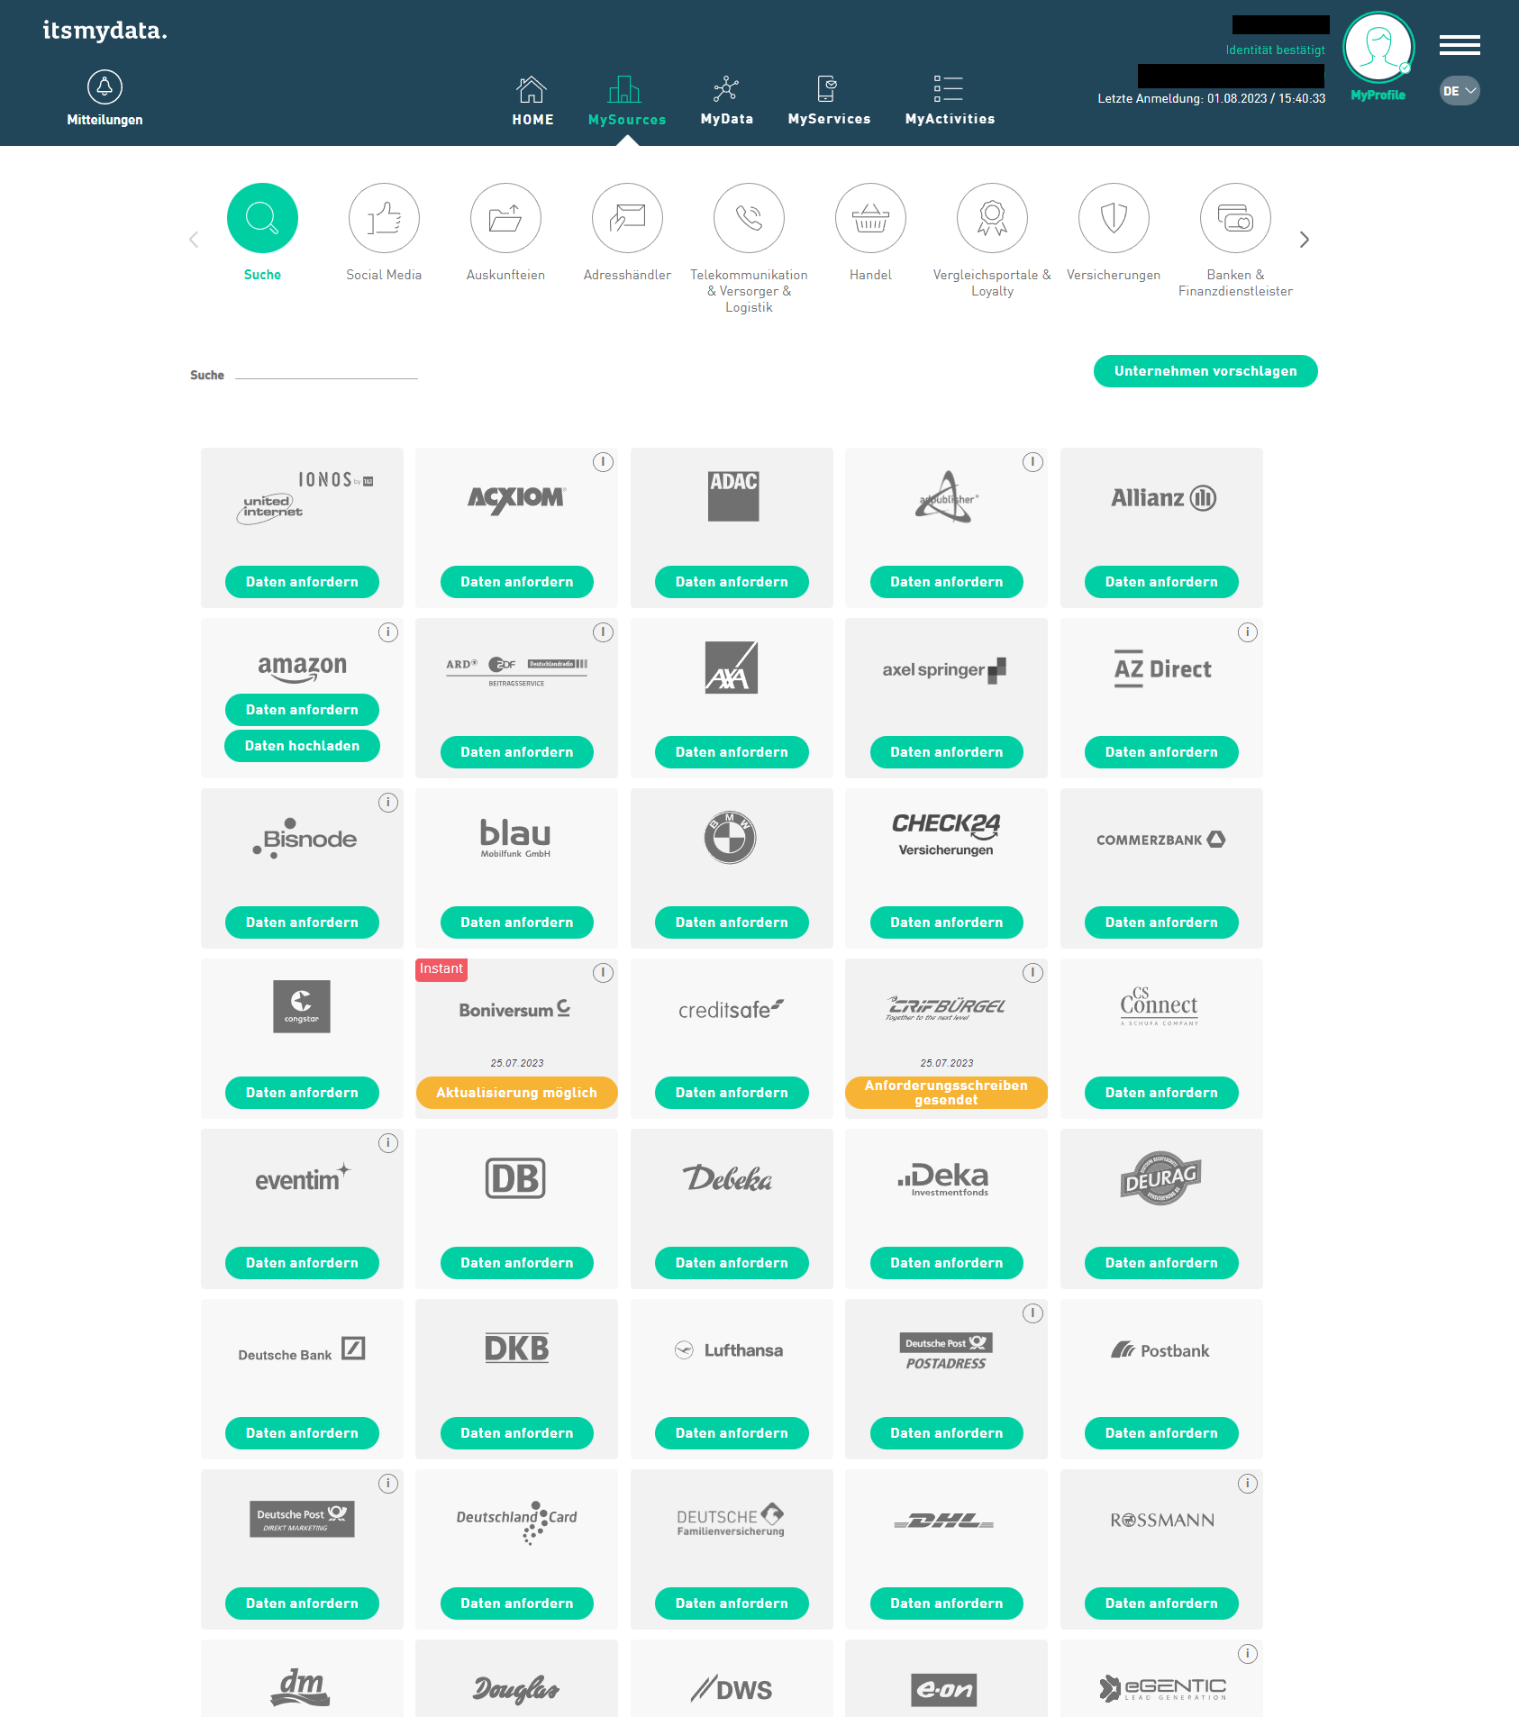Open the MyProfile avatar

coord(1378,47)
